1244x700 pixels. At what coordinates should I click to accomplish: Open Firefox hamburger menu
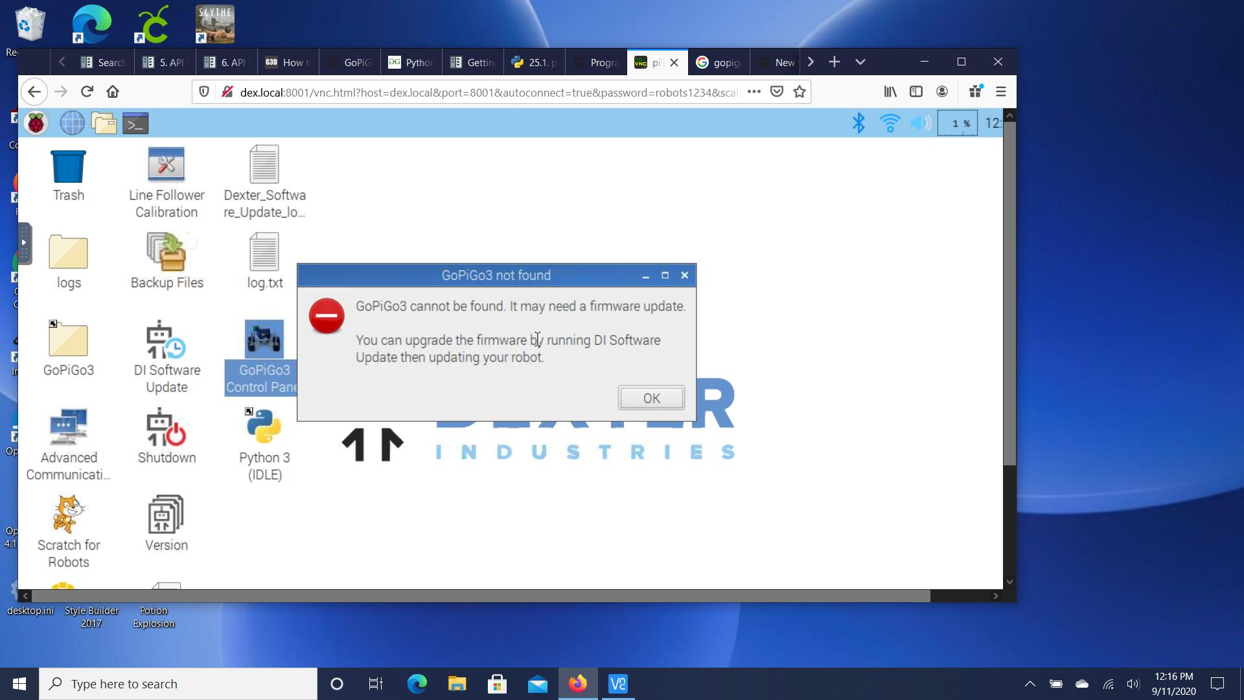(1001, 92)
